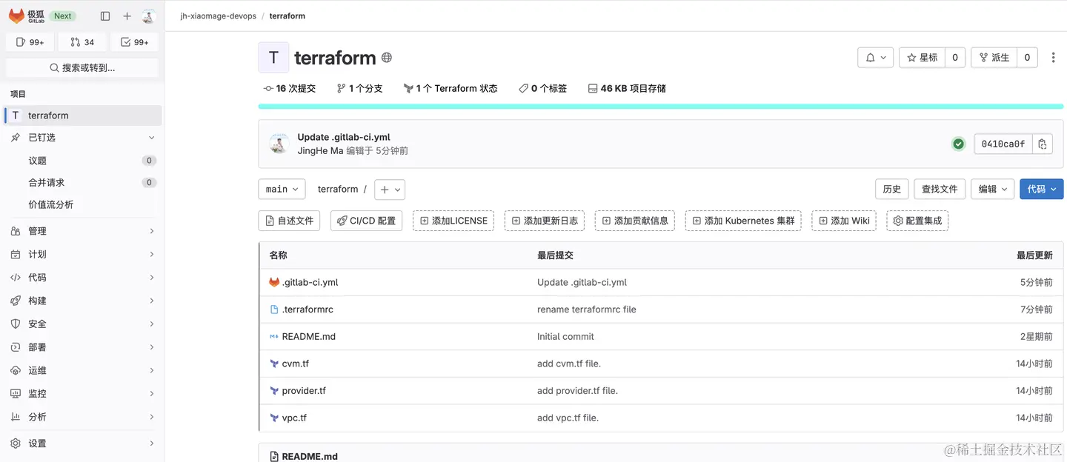Viewport: 1067px width, 462px height.
Task: Click Add contributing info button
Action: point(635,221)
